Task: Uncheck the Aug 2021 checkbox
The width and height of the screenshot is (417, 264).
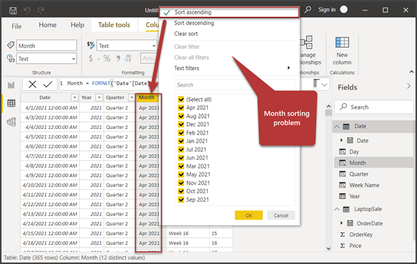Action: point(181,116)
